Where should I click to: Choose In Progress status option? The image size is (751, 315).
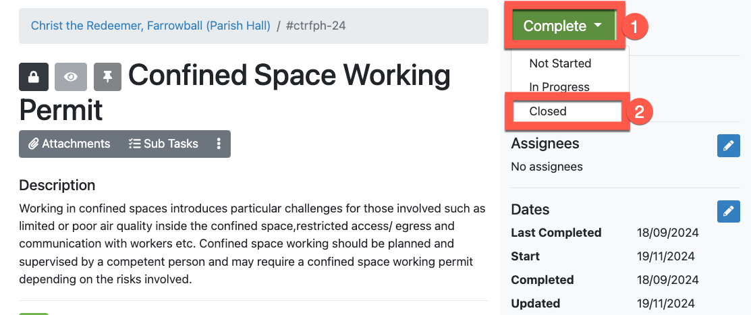point(559,87)
